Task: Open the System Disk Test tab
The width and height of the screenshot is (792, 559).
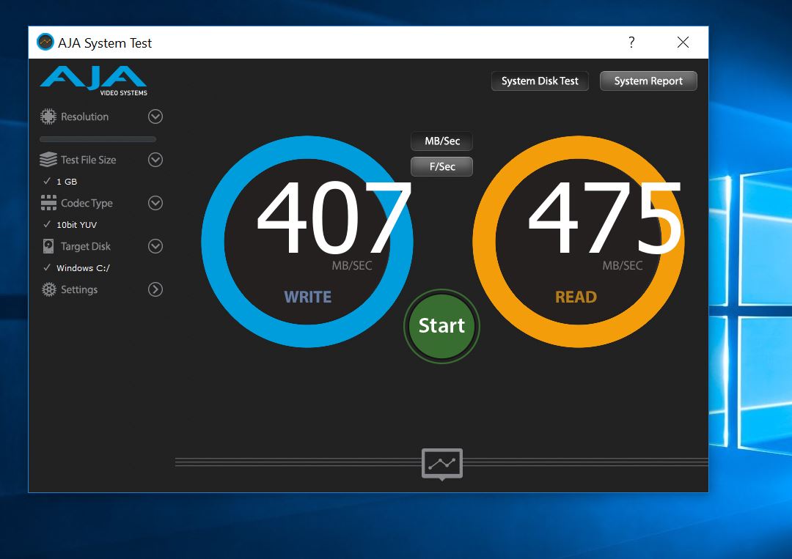Action: point(540,81)
